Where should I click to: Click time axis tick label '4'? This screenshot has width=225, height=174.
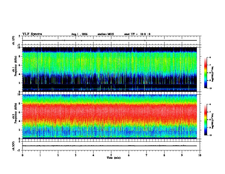point(93,155)
